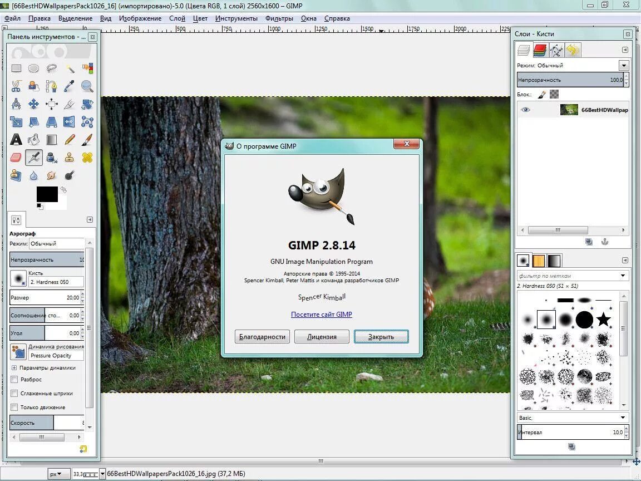Open layer Режим dropdown in Слои panel
Image resolution: width=641 pixels, height=481 pixels.
coord(624,66)
